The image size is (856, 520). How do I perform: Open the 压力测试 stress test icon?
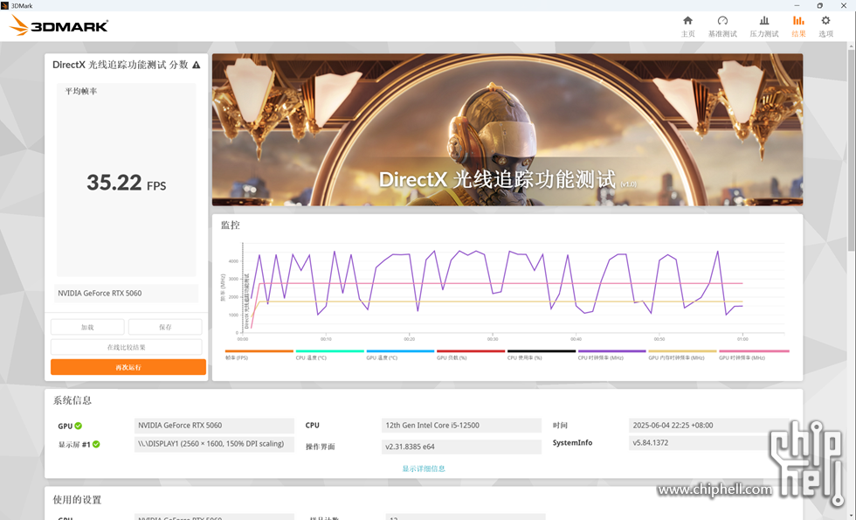point(764,21)
